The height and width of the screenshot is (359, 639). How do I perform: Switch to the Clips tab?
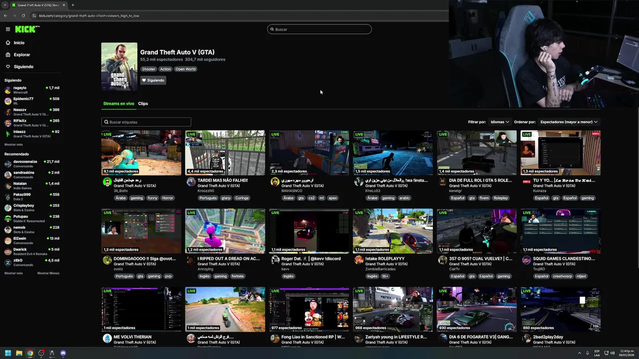(143, 104)
